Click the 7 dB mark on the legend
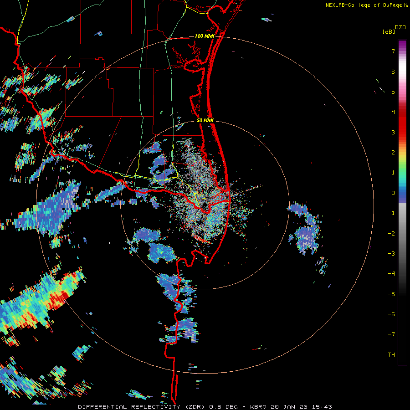Viewport: 410px width, 410px height. coord(393,51)
